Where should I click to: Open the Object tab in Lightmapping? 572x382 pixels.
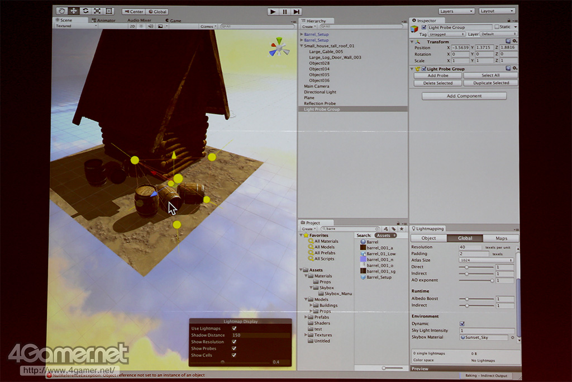pos(428,238)
